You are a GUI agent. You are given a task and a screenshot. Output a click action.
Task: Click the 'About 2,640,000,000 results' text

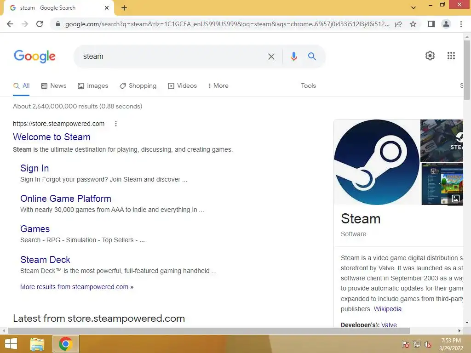tap(77, 106)
